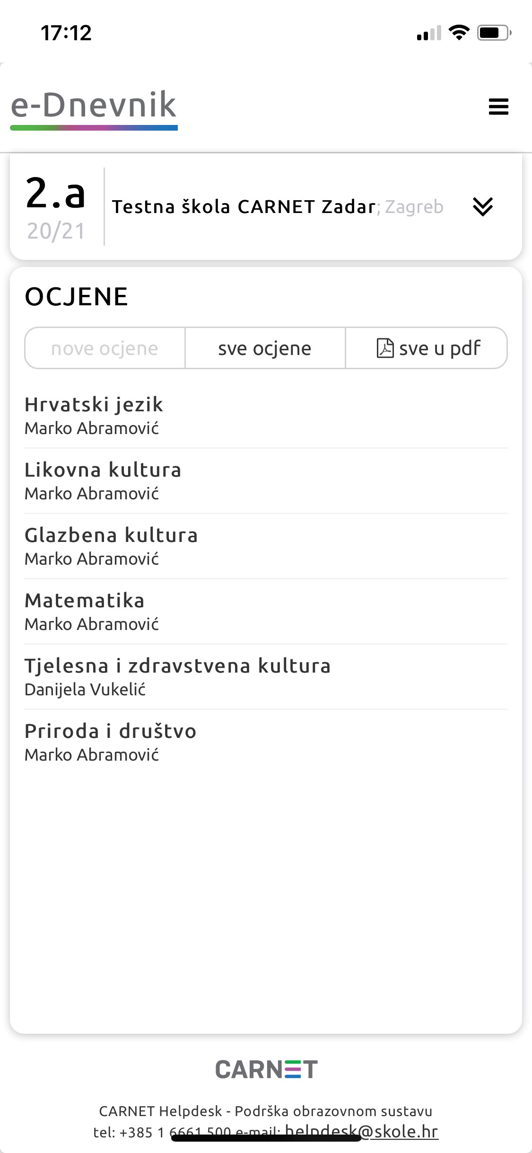Open the helpdesk@skole.hr email link
The image size is (532, 1153).
point(361,1131)
